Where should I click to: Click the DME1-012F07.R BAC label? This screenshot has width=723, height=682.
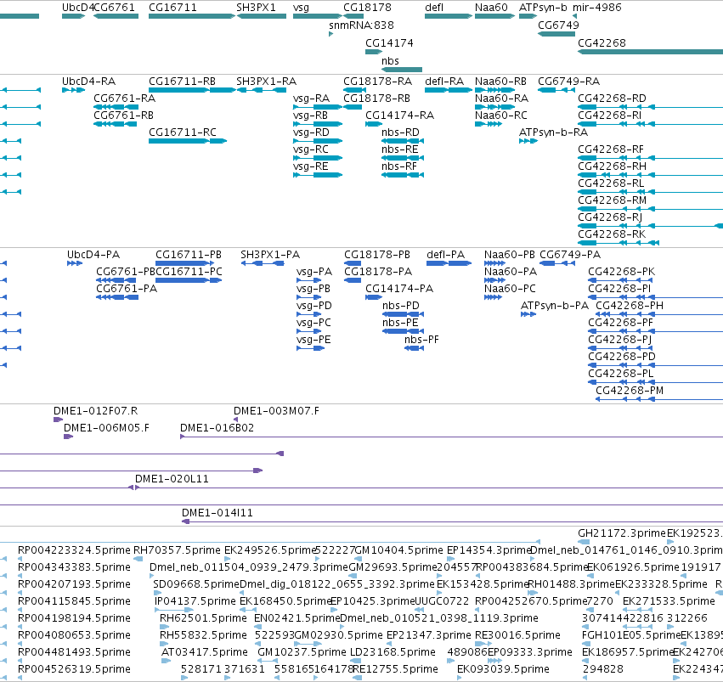coord(95,411)
